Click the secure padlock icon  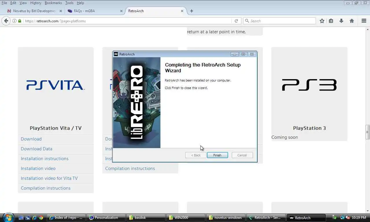20,21
